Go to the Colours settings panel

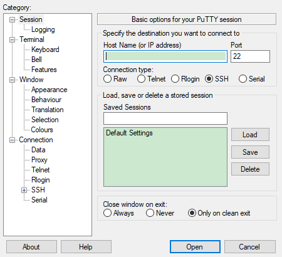tap(42, 130)
